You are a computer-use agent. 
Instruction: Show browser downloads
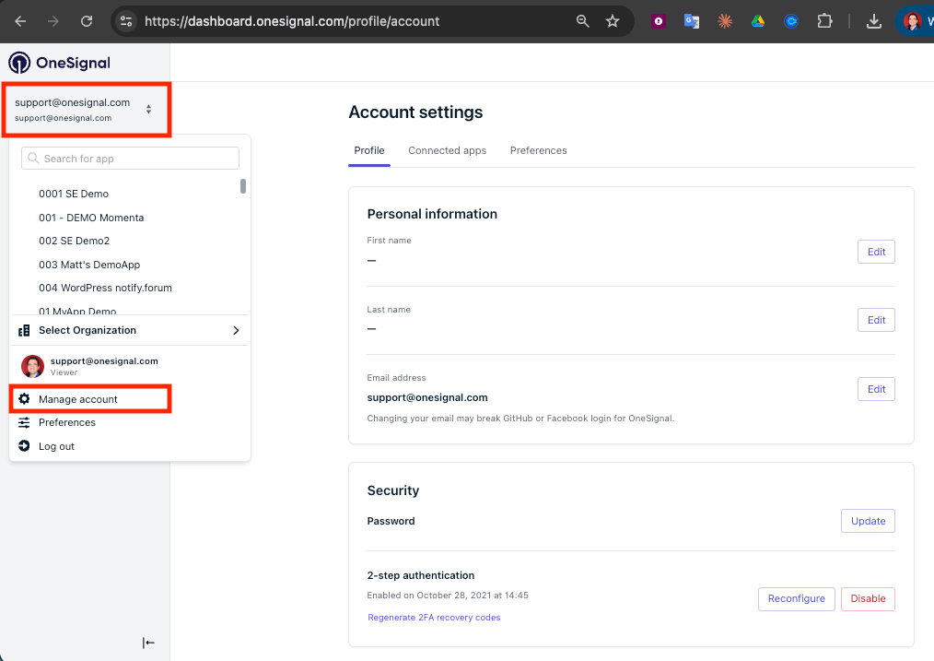coord(874,21)
